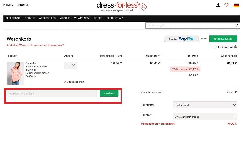This screenshot has width=242, height=143.
Task: Expand the Lieferland Deutschland dropdown
Action: 205,105
